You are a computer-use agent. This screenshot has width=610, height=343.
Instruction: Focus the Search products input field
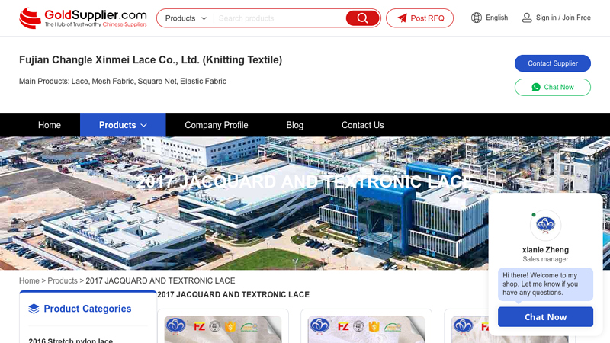click(278, 18)
